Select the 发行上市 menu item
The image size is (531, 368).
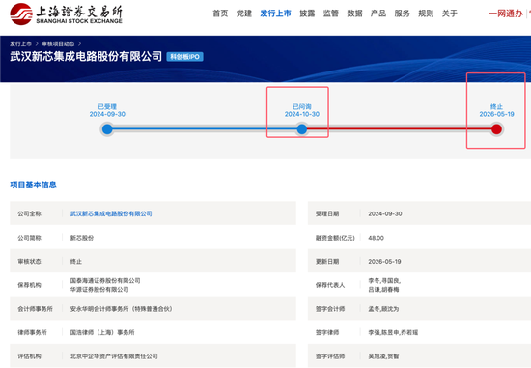275,14
